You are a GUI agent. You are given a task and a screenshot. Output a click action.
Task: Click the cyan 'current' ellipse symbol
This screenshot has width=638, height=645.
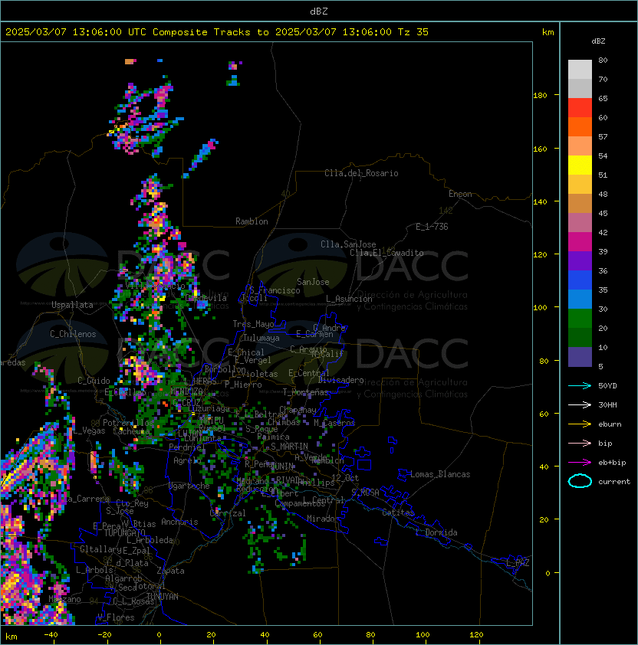tap(580, 481)
